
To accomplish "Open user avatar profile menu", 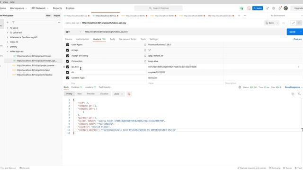I will click(x=286, y=8).
